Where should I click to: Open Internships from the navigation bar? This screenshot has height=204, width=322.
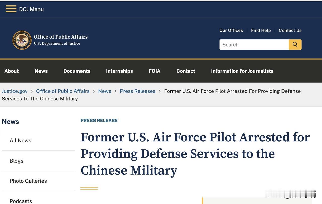(x=119, y=71)
